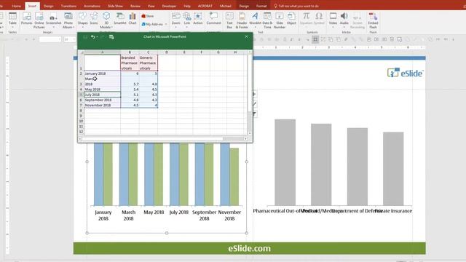Click the Embed Flash icon
This screenshot has width=466, height=262.
point(373,20)
